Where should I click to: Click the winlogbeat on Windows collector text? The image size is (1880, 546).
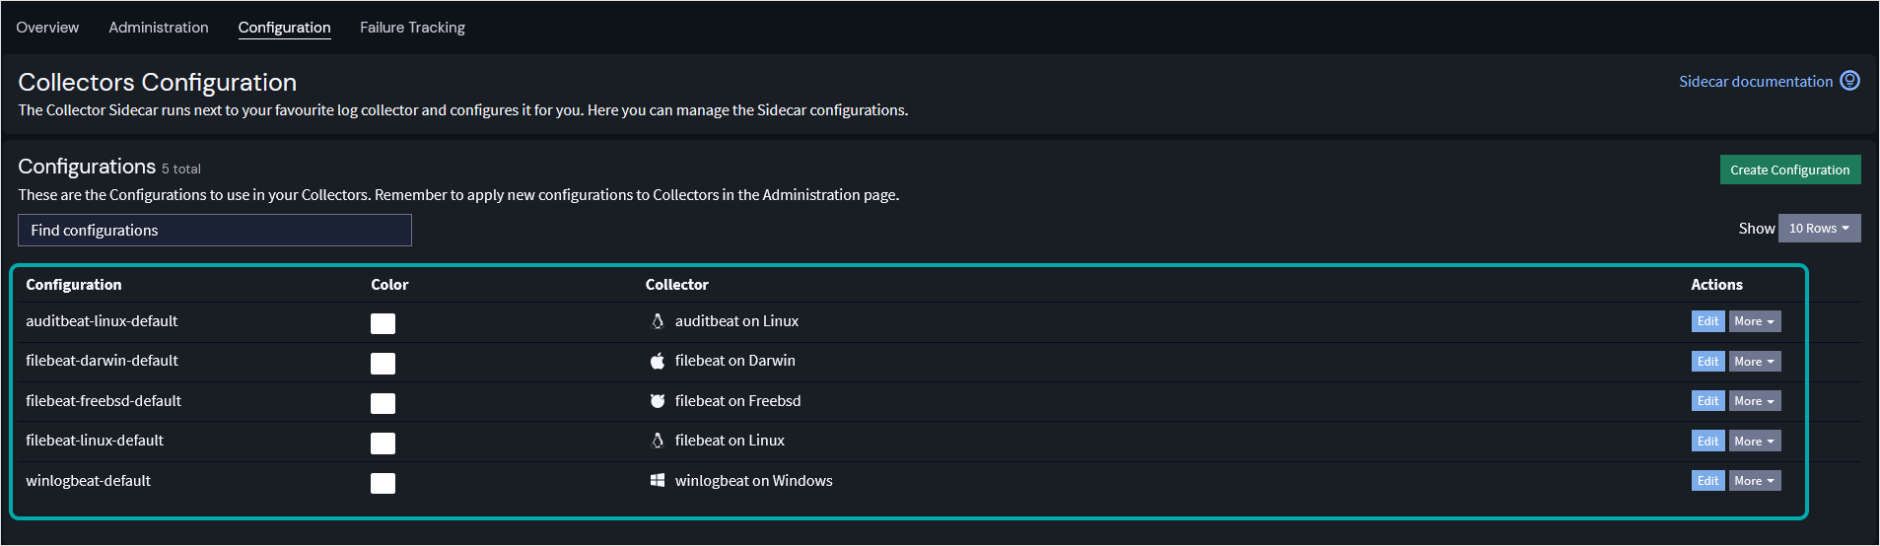point(753,481)
